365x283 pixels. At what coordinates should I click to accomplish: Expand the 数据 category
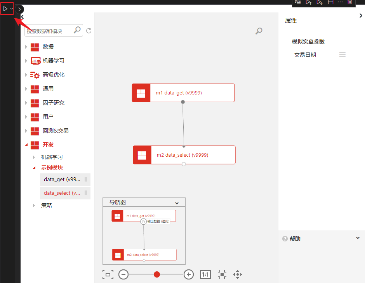(x=26, y=47)
